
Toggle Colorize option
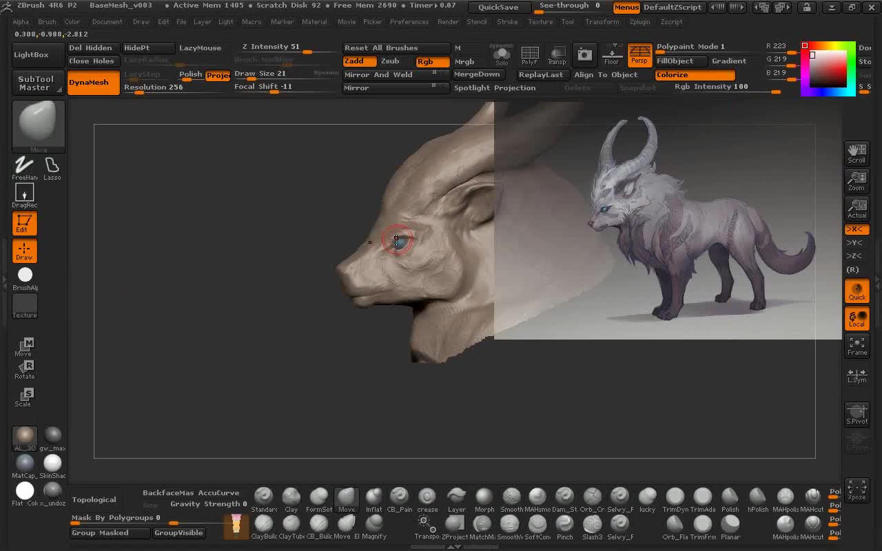pyautogui.click(x=695, y=75)
